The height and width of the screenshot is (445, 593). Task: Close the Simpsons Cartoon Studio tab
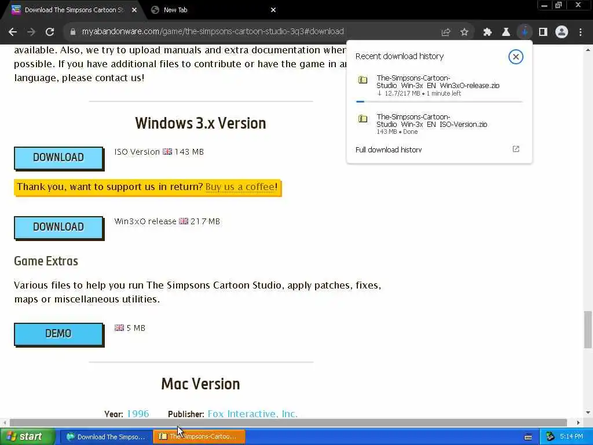tap(134, 10)
